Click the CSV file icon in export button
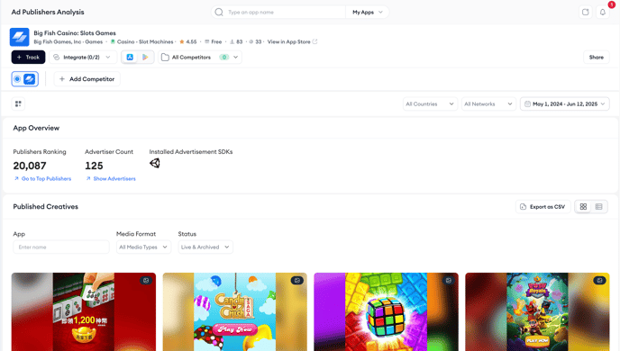Screen dimensions: 620x351 (x=523, y=207)
